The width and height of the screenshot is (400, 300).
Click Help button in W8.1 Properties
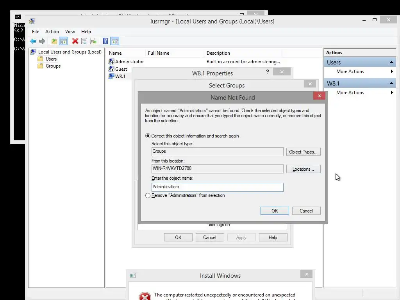pos(273,237)
